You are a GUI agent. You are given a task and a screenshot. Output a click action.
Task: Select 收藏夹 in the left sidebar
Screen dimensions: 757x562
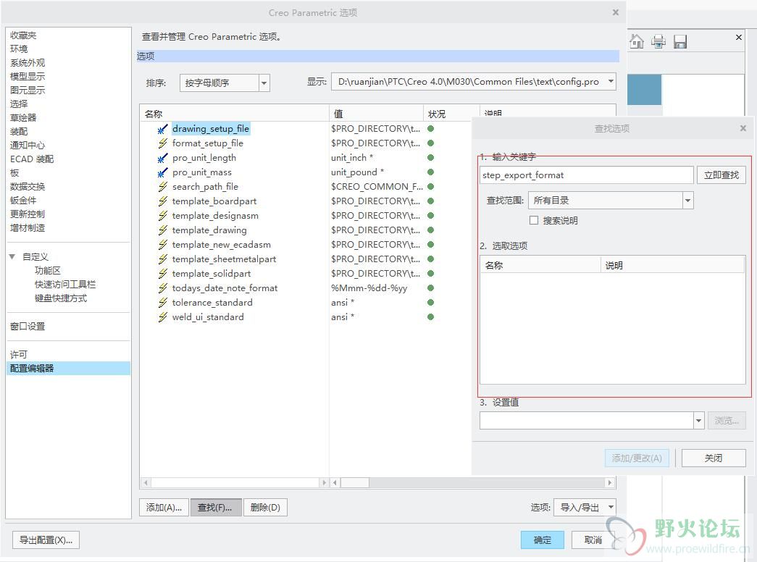click(x=23, y=35)
